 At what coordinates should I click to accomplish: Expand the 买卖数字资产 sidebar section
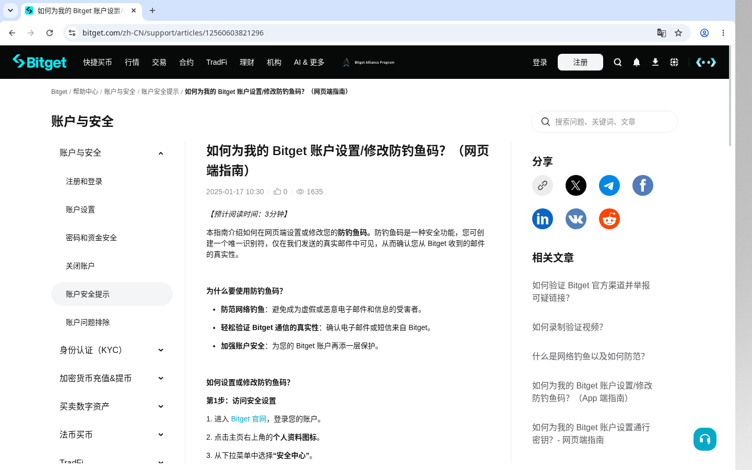[161, 406]
